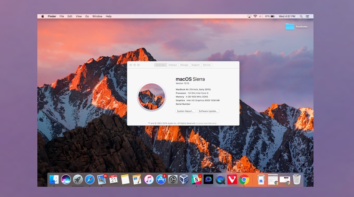Open Notification Center from menu bar
Viewport: 354px width, 197px height.
(308, 17)
